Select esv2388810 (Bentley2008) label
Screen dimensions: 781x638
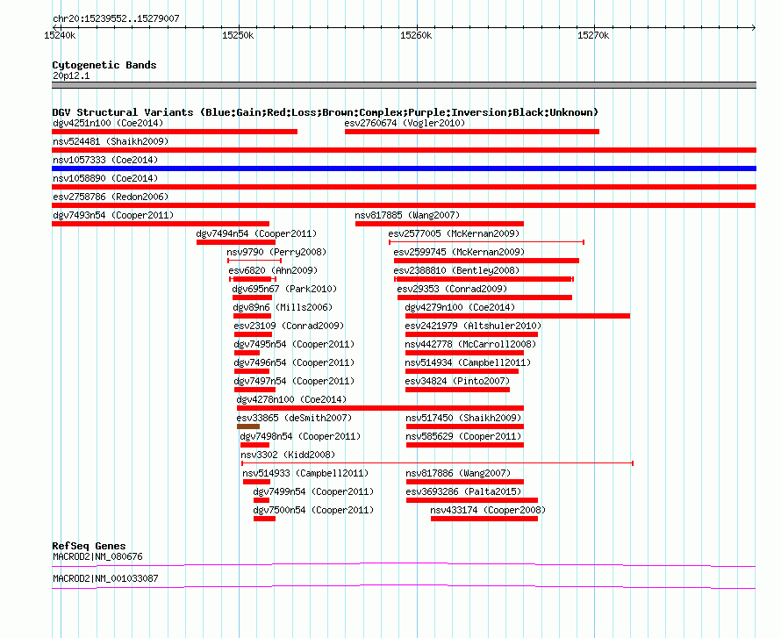click(456, 270)
